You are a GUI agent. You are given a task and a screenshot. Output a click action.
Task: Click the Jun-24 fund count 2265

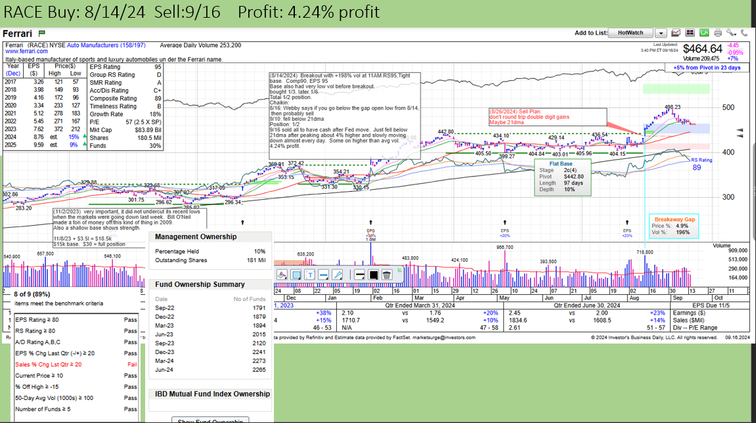(x=259, y=370)
